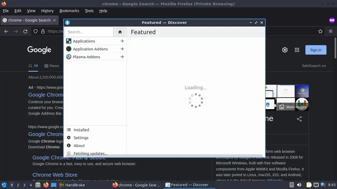337x189 pixels.
Task: Open Firefox Help menu
Action: 103,11
